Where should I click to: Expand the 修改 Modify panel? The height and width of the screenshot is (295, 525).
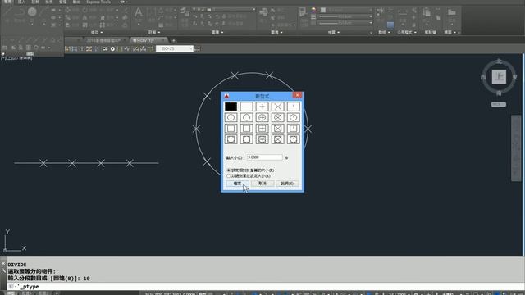pos(97,33)
